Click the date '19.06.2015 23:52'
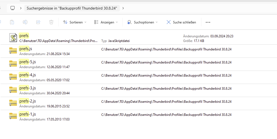The image size is (277, 139). [x=58, y=106]
